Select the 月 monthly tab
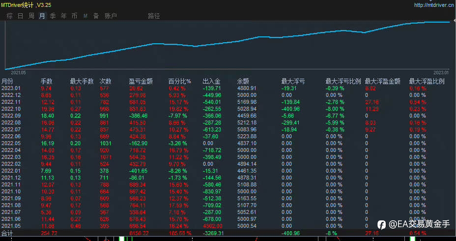This screenshot has height=241, width=456. click(42, 16)
